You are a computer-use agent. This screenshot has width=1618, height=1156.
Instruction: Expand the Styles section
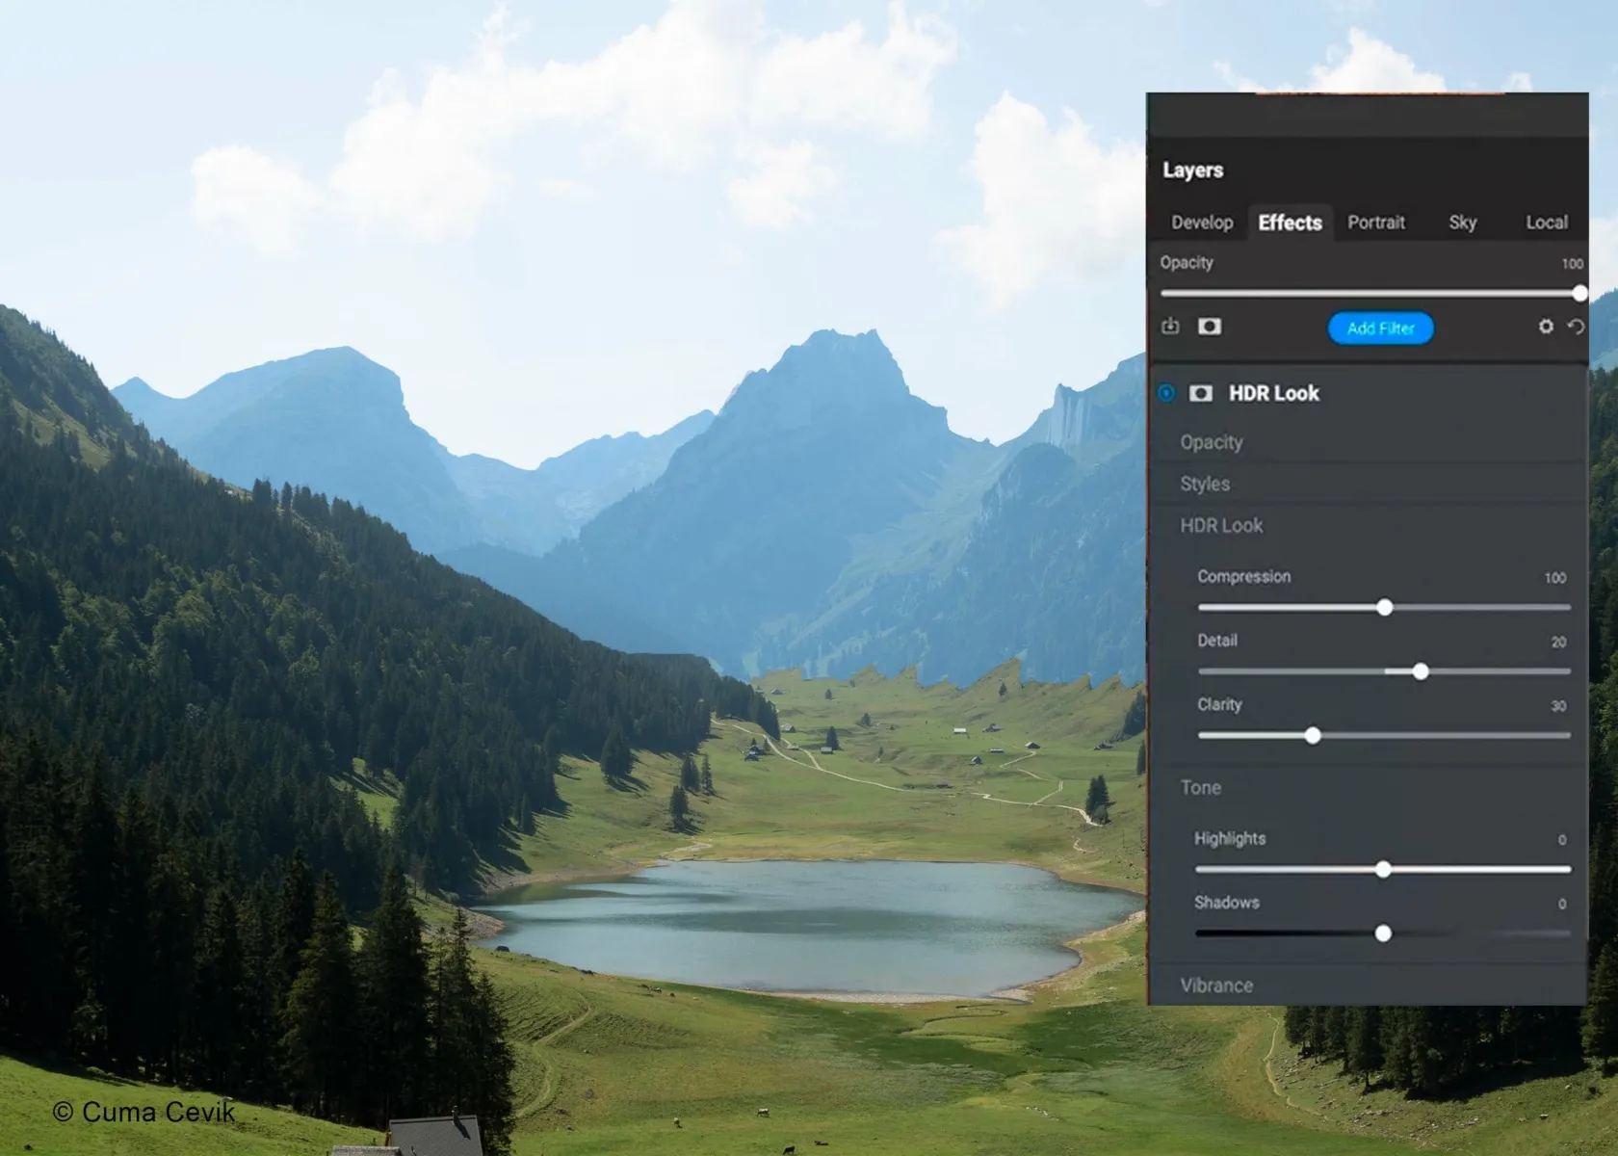pyautogui.click(x=1205, y=484)
